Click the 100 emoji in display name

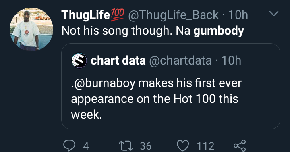pyautogui.click(x=117, y=15)
